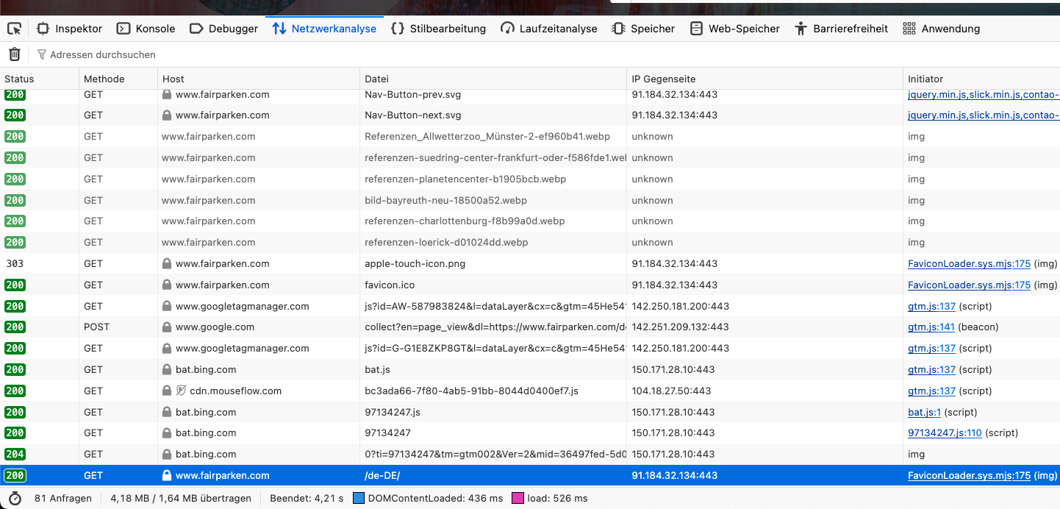The image size is (1060, 509).
Task: Click the stopwatch performance analysis icon
Action: pos(15,498)
